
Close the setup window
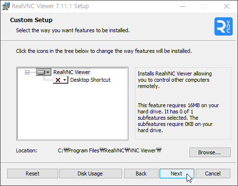click(226, 6)
